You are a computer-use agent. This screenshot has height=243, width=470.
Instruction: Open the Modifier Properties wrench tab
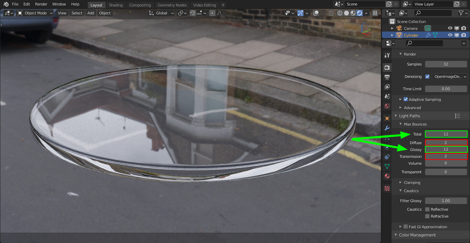387,128
